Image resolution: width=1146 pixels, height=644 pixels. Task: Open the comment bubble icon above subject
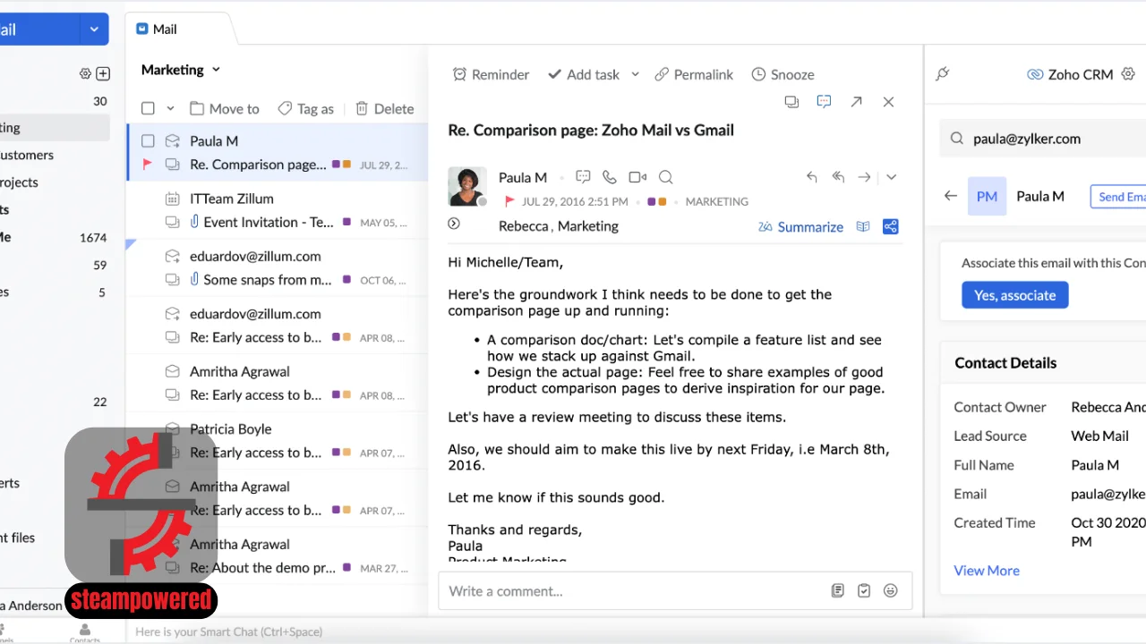tap(824, 102)
